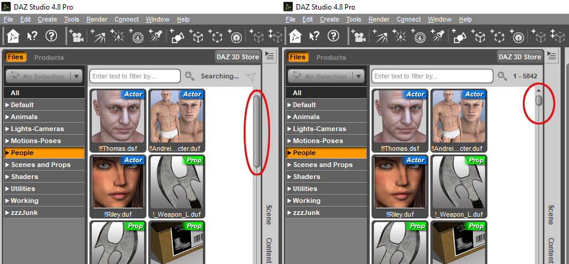569x264 pixels.
Task: Create a new camera in left window
Action: [76, 35]
